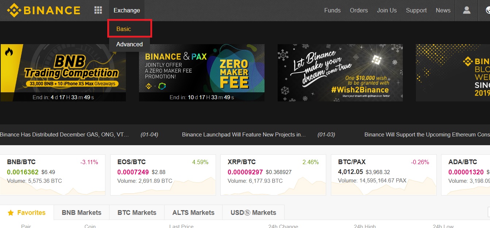Select Basic from the Exchange dropdown
Image resolution: width=490 pixels, height=228 pixels.
pos(124,29)
